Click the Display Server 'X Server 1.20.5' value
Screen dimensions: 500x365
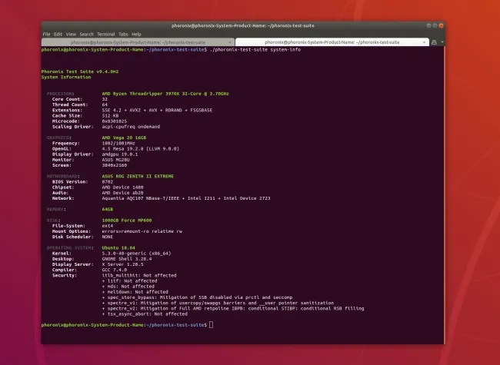pos(122,264)
